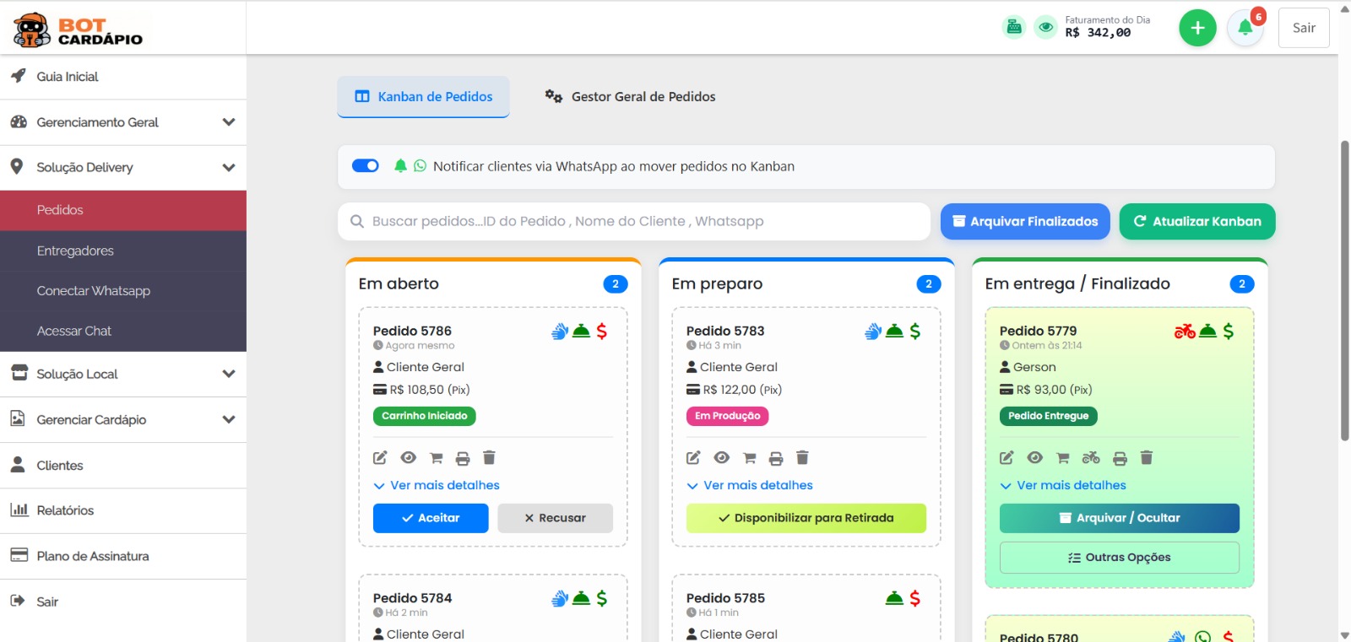The width and height of the screenshot is (1351, 642).
Task: Toggle daily revenue visibility eye icon
Action: coord(1045,27)
